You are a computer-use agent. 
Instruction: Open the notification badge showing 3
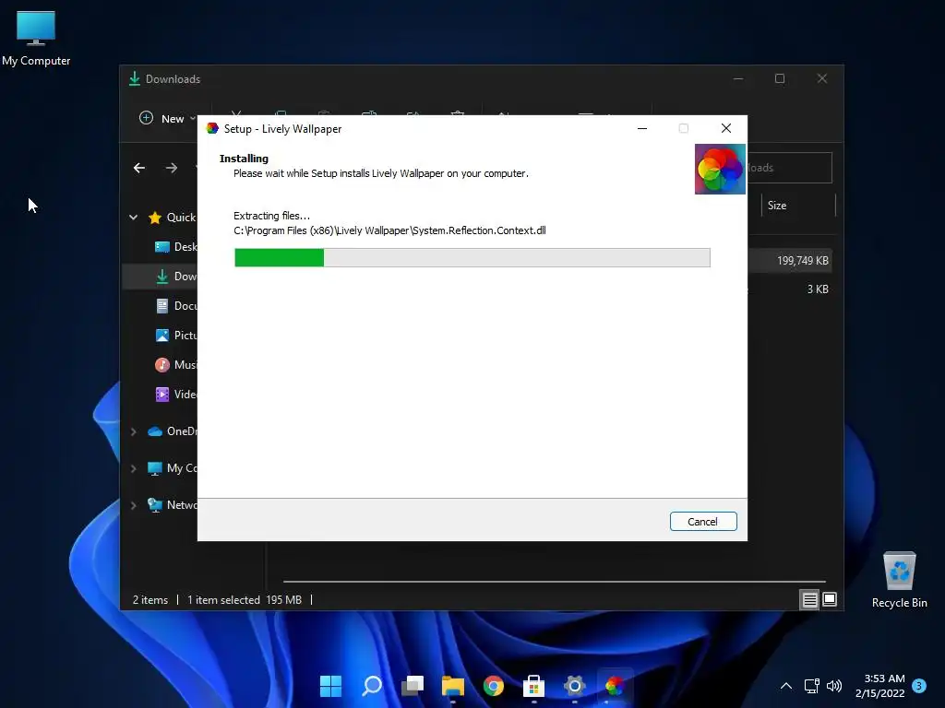tap(919, 686)
